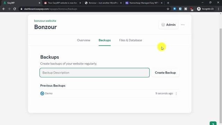Open the Incognito profile indicator
222x125 pixels.
coord(205,9)
